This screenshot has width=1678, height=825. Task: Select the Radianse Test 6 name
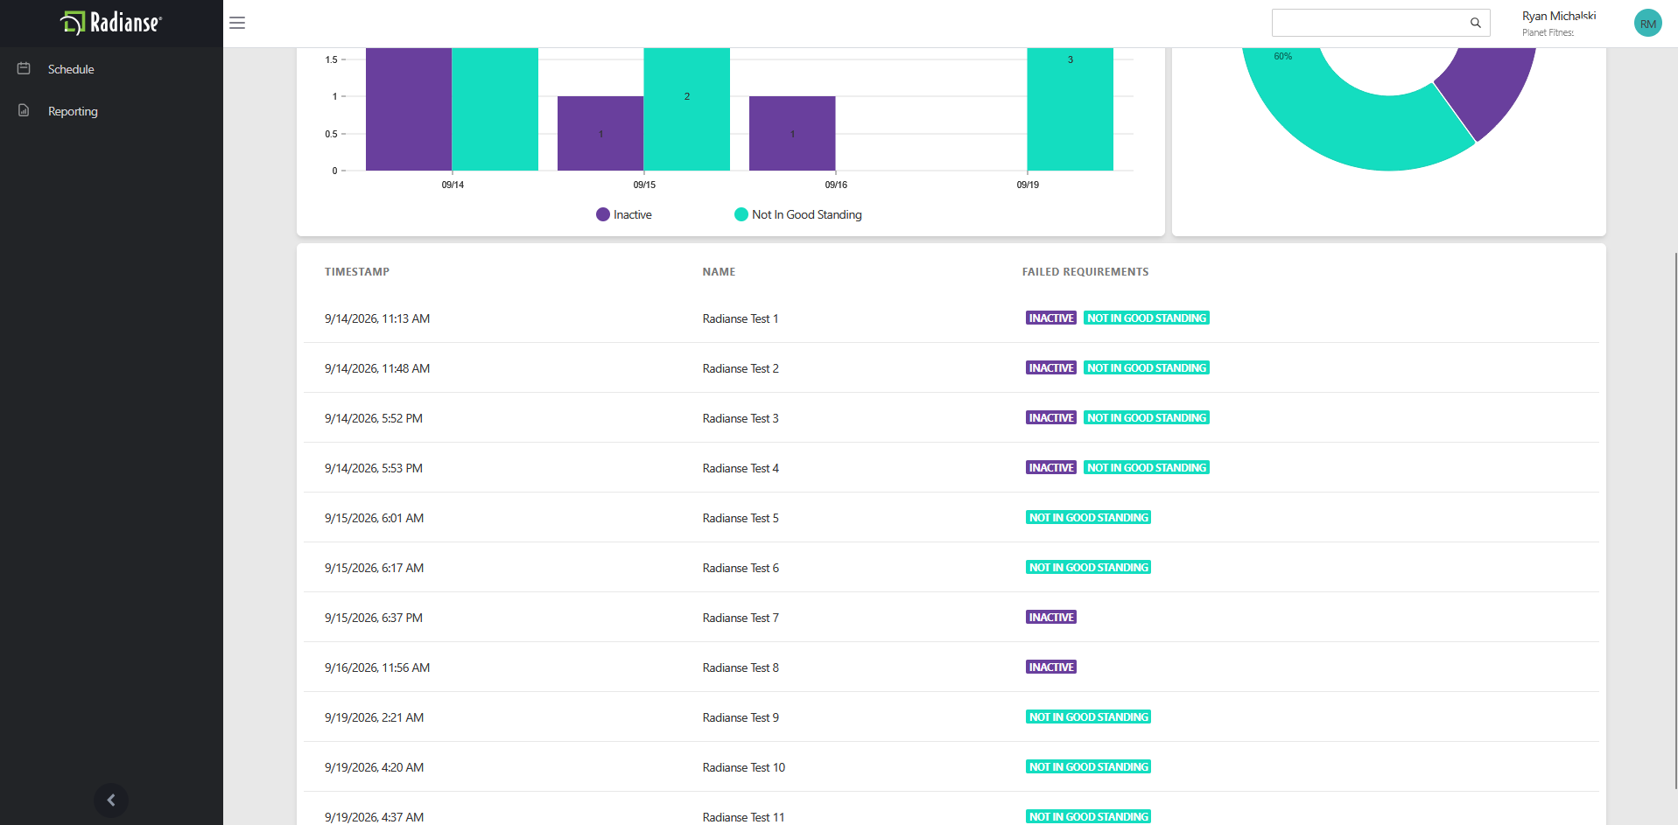[x=741, y=568]
